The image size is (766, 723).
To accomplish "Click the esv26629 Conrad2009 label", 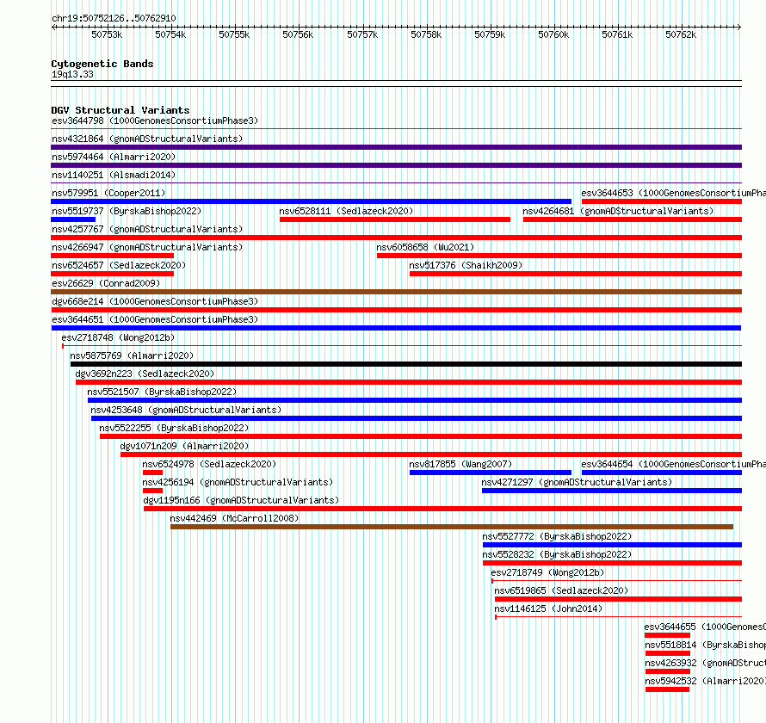I will (106, 283).
